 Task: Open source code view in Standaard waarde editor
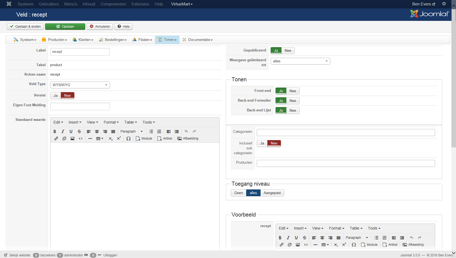point(81,138)
